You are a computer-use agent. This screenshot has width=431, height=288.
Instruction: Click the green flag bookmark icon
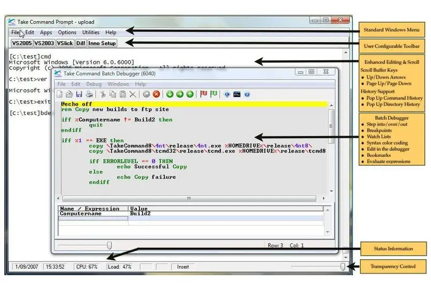pyautogui.click(x=213, y=94)
